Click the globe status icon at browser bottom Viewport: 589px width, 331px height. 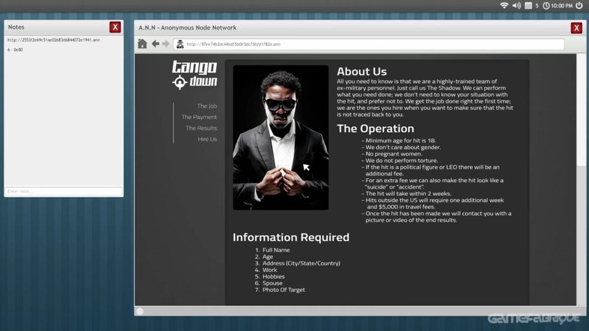[x=140, y=311]
